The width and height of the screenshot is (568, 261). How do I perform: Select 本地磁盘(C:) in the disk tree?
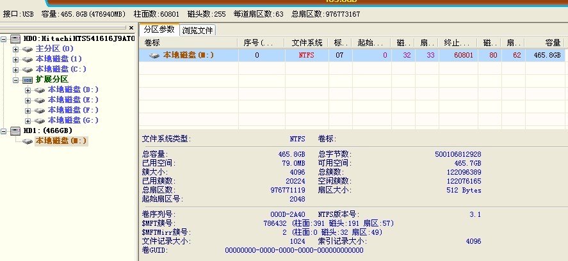tap(61, 69)
